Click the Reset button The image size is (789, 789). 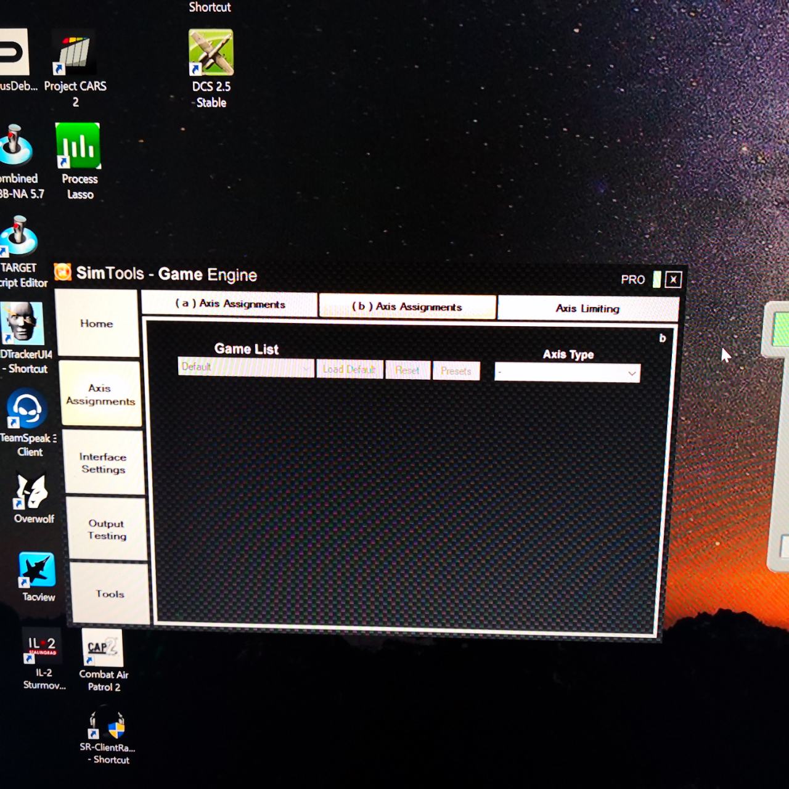[407, 370]
